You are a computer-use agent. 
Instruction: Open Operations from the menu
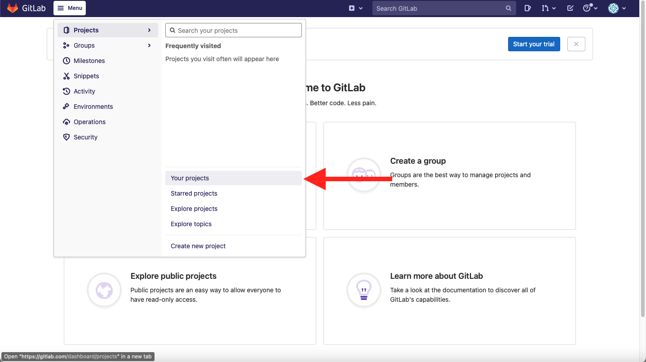[108, 122]
